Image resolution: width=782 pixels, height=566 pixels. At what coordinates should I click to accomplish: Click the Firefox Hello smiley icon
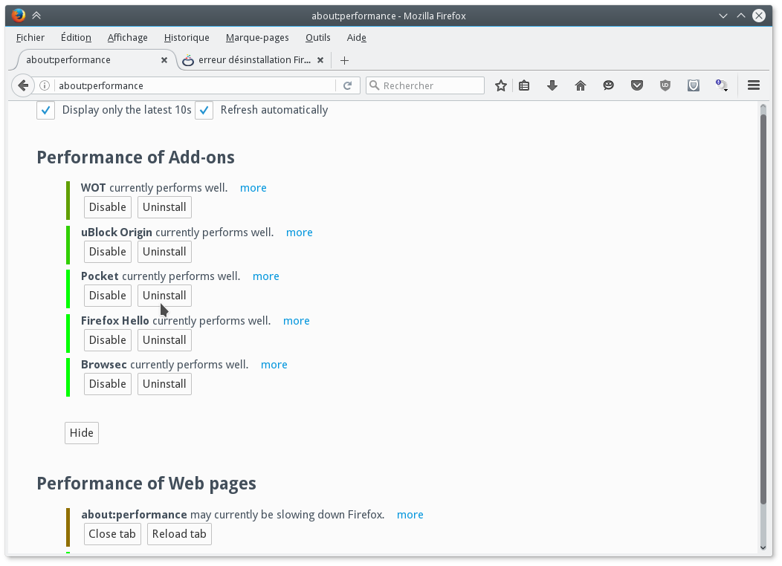pos(609,85)
